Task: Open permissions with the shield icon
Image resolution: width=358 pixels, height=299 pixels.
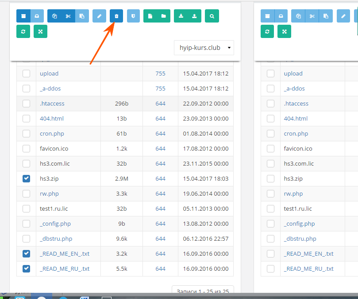Action: (x=134, y=16)
